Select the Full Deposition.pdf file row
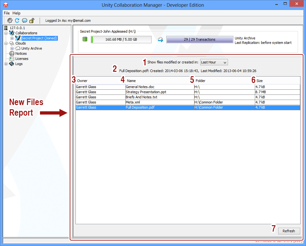 point(188,107)
